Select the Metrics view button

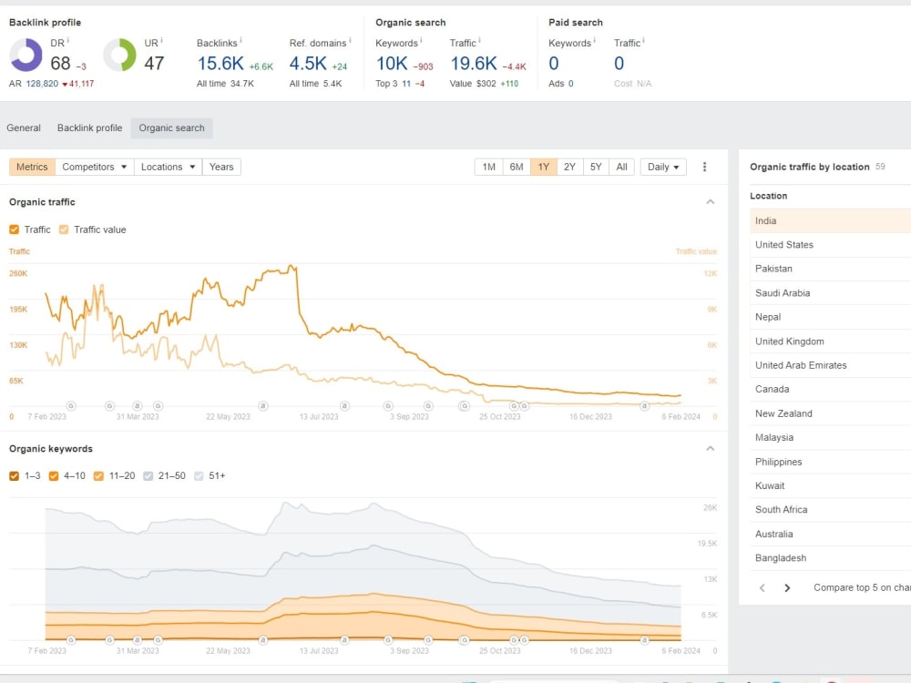coord(32,167)
